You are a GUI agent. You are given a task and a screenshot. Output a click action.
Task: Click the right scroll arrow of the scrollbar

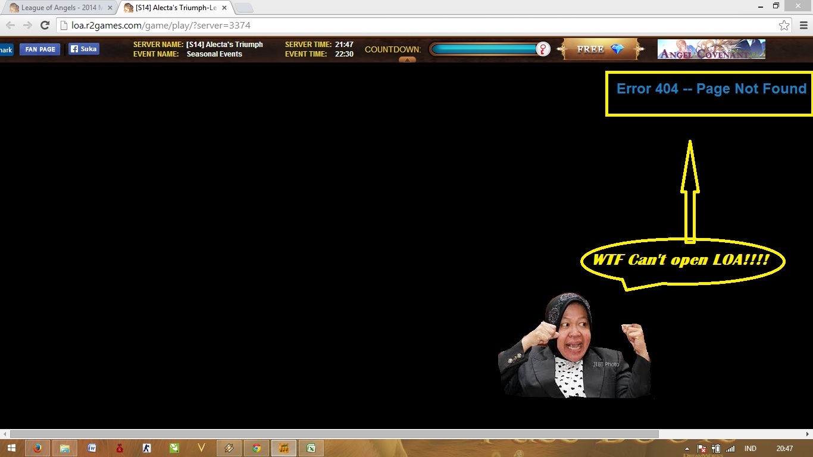(808, 434)
